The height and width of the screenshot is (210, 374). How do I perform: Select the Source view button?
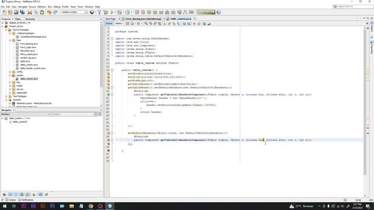[109, 23]
